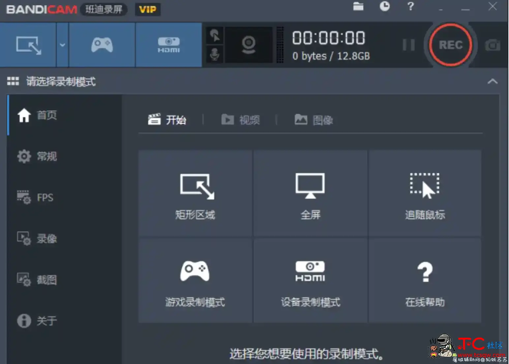Select rectangle screen recording mode in toolbar
Image resolution: width=509 pixels, height=364 pixels.
[28, 45]
